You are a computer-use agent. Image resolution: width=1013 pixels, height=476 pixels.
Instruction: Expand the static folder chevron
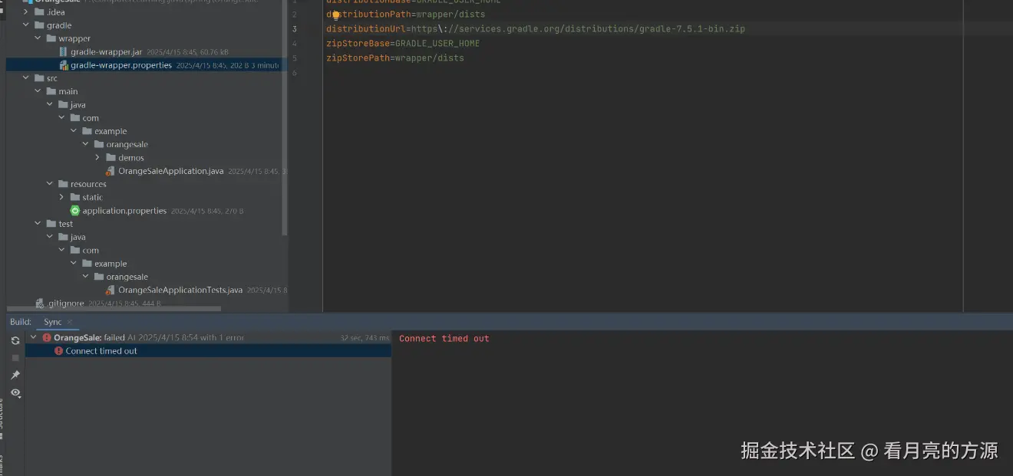(62, 197)
